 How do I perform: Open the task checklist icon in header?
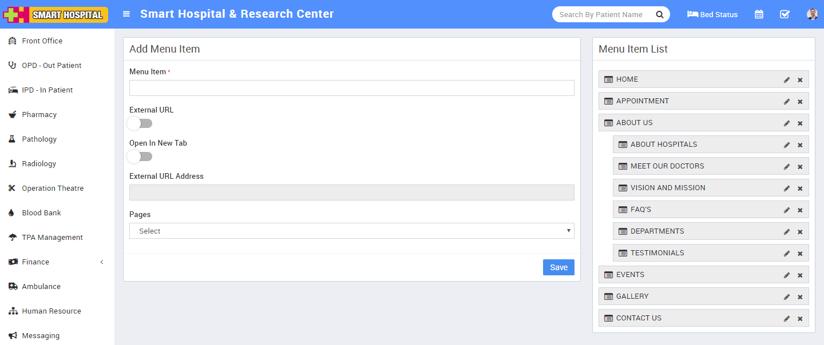785,14
